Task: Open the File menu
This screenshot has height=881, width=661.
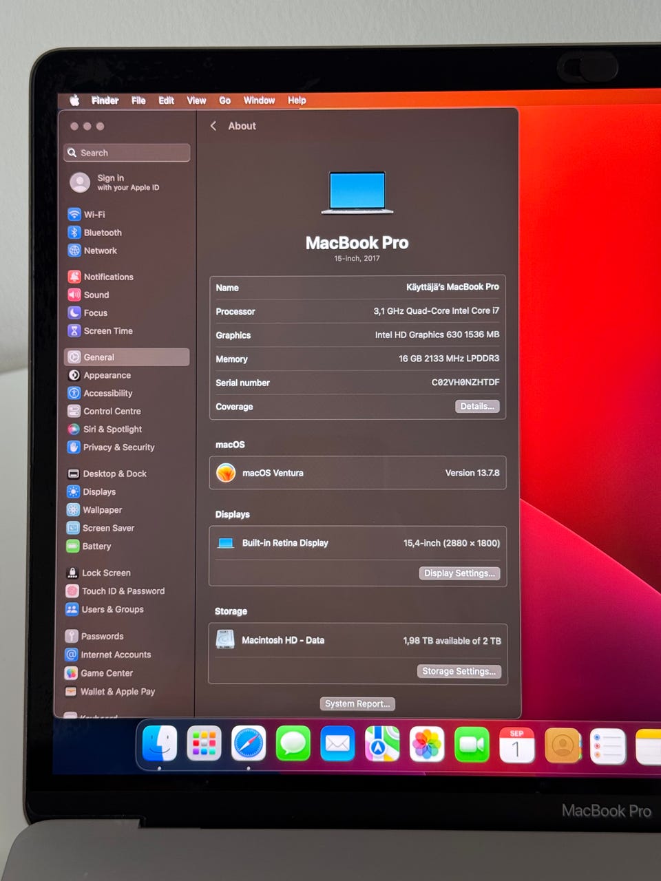Action: pos(138,100)
